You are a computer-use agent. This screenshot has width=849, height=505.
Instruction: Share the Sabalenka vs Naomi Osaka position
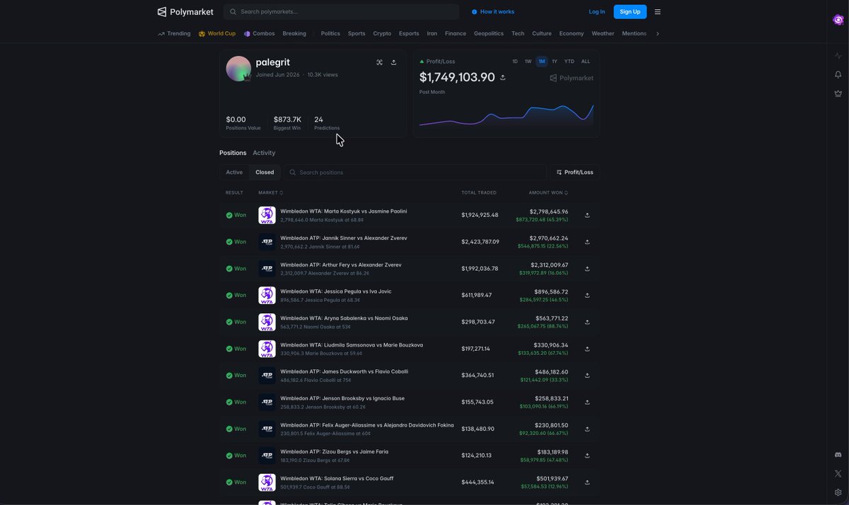coord(587,322)
